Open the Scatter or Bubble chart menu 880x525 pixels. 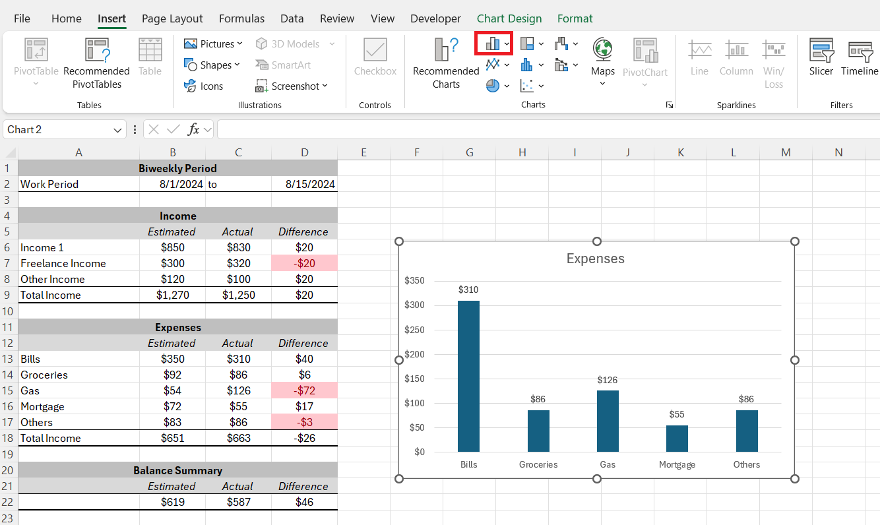tap(532, 86)
